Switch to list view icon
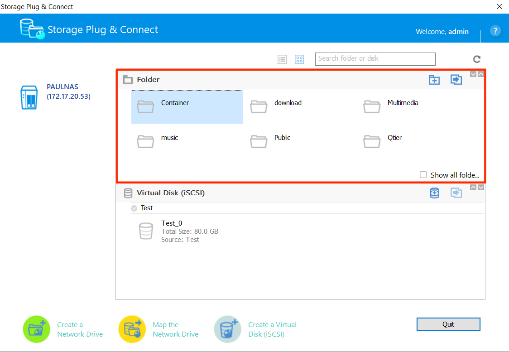Viewport: 509px width, 352px height. coord(282,59)
